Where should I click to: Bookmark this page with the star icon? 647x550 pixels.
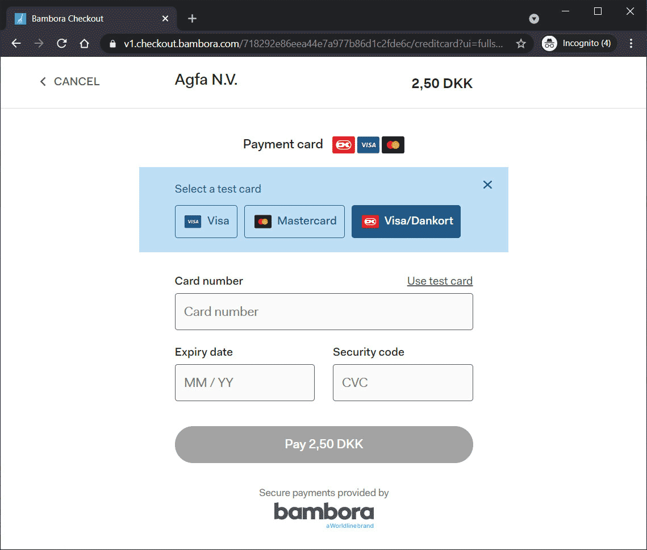521,43
